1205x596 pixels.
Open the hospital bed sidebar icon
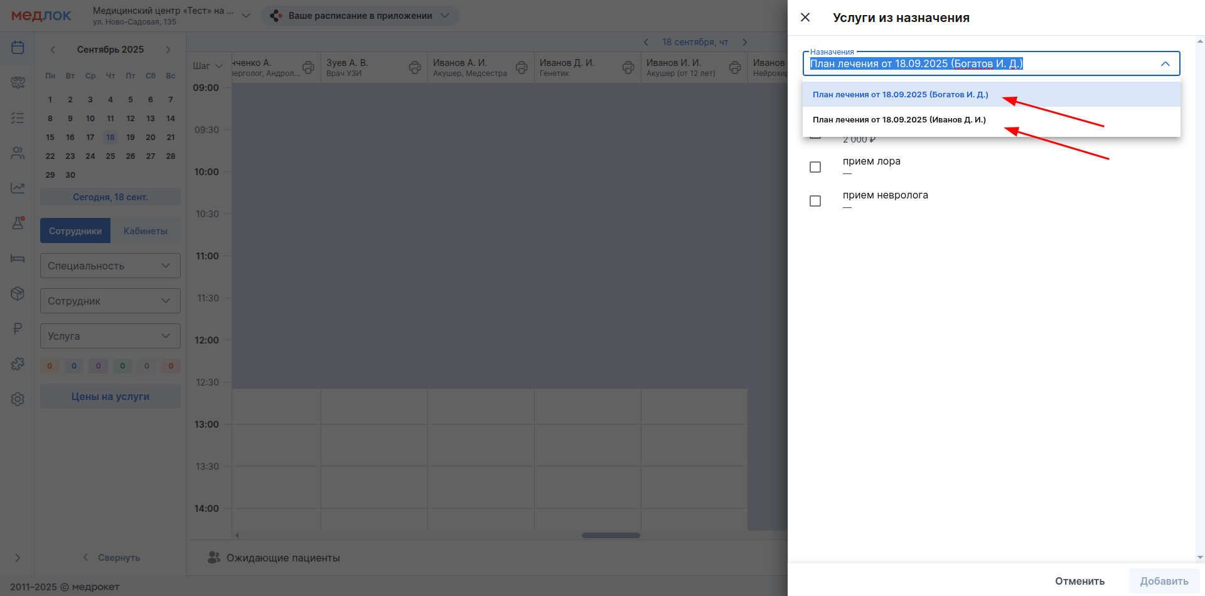coord(18,258)
